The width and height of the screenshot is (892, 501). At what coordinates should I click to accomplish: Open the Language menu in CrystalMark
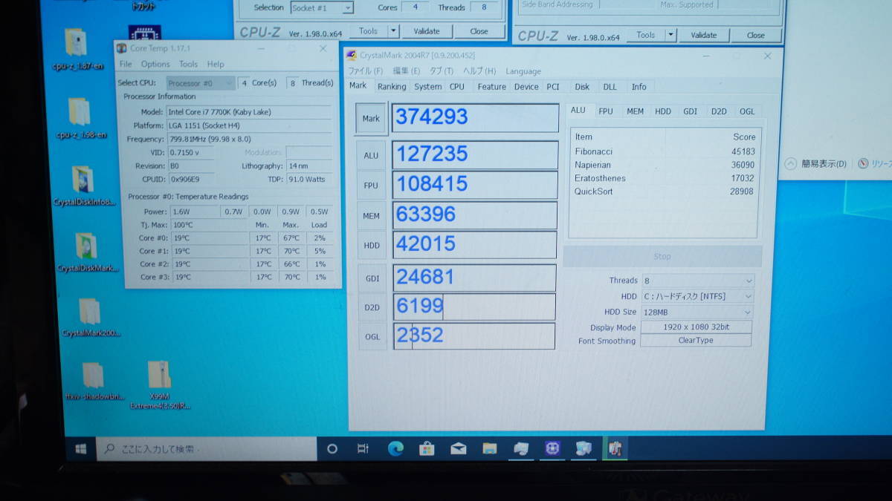(523, 72)
